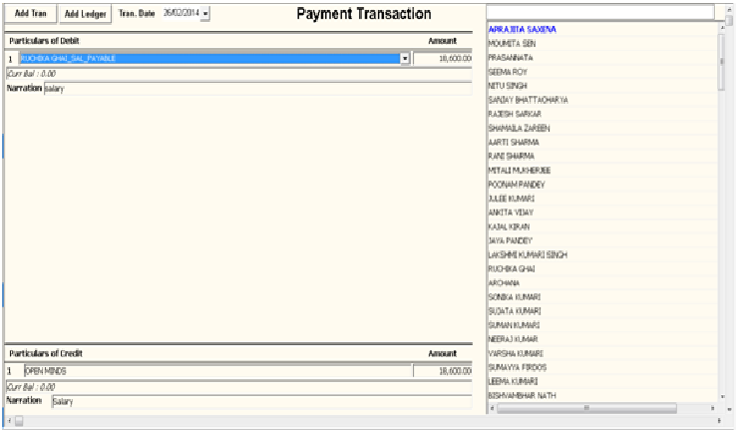Pick SANJAY BHATTACHARYA from the list
738x433 pixels.
(x=528, y=101)
